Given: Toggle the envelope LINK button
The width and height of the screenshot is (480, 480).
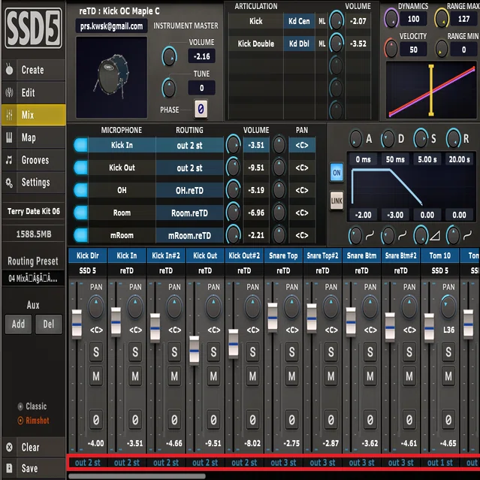Looking at the screenshot, I should [x=337, y=201].
